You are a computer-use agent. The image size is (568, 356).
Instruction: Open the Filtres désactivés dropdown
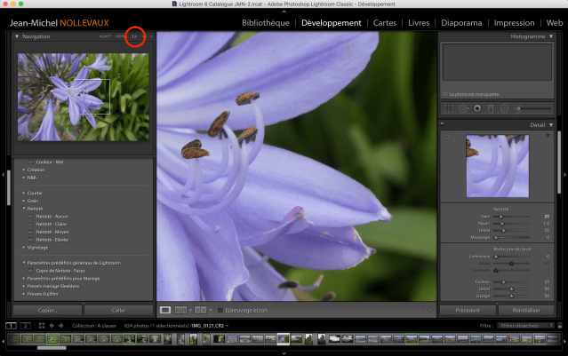coord(525,326)
